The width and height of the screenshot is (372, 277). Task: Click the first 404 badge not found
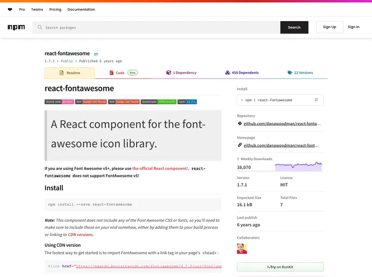[x=91, y=102]
